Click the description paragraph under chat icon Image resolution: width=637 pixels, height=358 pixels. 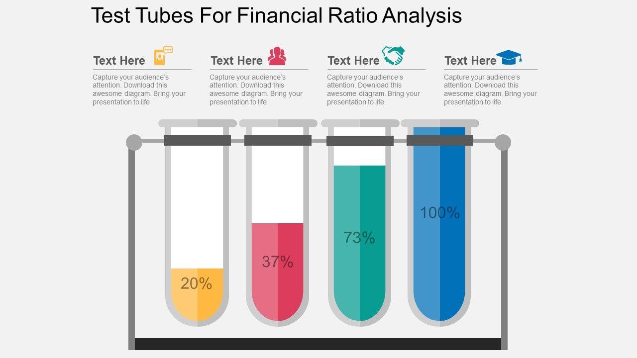point(139,89)
